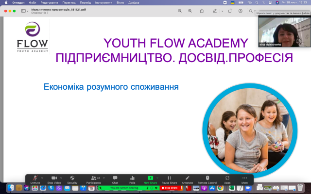Open Trash in the Dock

(x=300, y=188)
